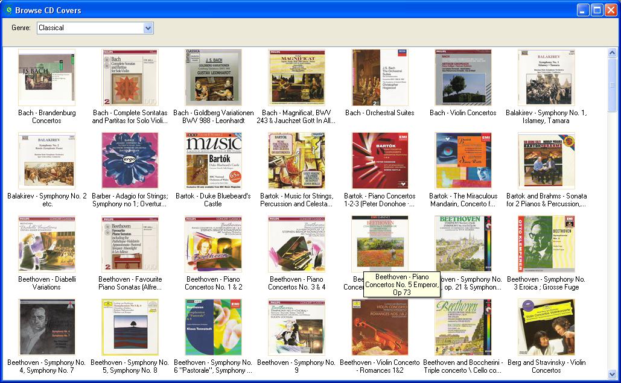Select Beethoven Symphony No. 3 Eroica cover

(x=546, y=244)
